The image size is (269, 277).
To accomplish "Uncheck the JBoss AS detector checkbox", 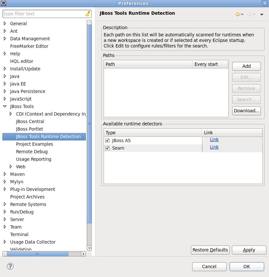I will [107, 140].
